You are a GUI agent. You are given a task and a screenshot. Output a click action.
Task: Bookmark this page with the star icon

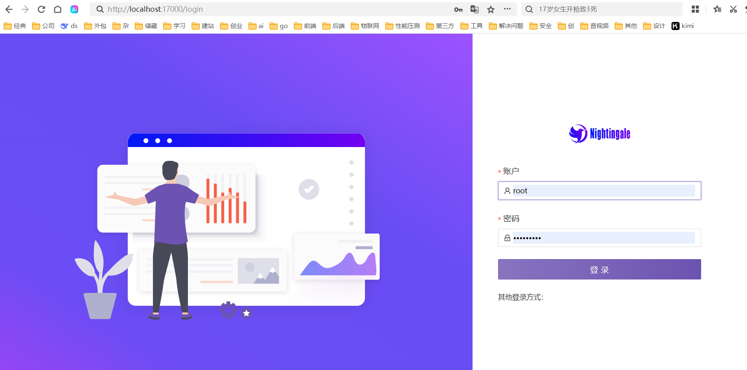tap(491, 9)
